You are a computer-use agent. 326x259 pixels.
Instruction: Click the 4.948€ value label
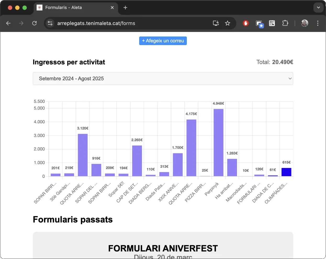pos(218,104)
